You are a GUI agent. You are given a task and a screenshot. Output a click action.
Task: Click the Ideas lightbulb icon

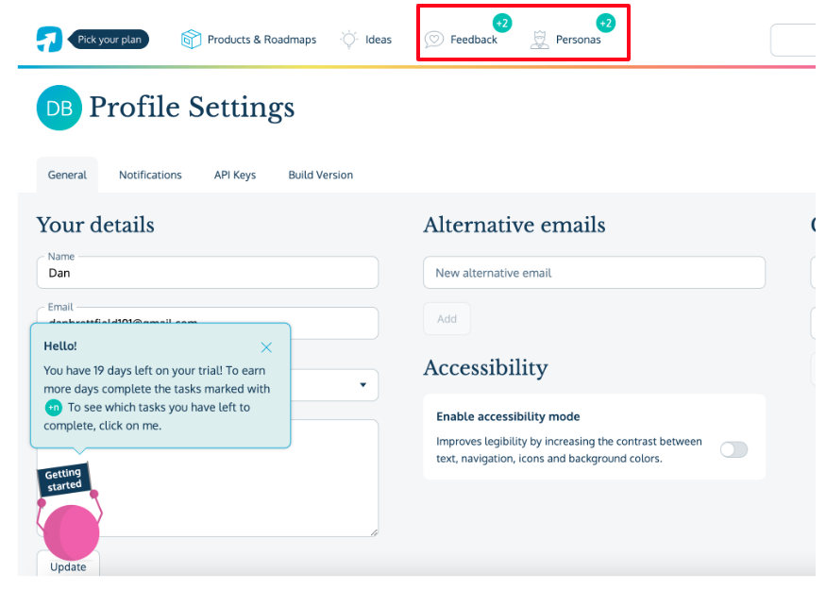tap(349, 40)
